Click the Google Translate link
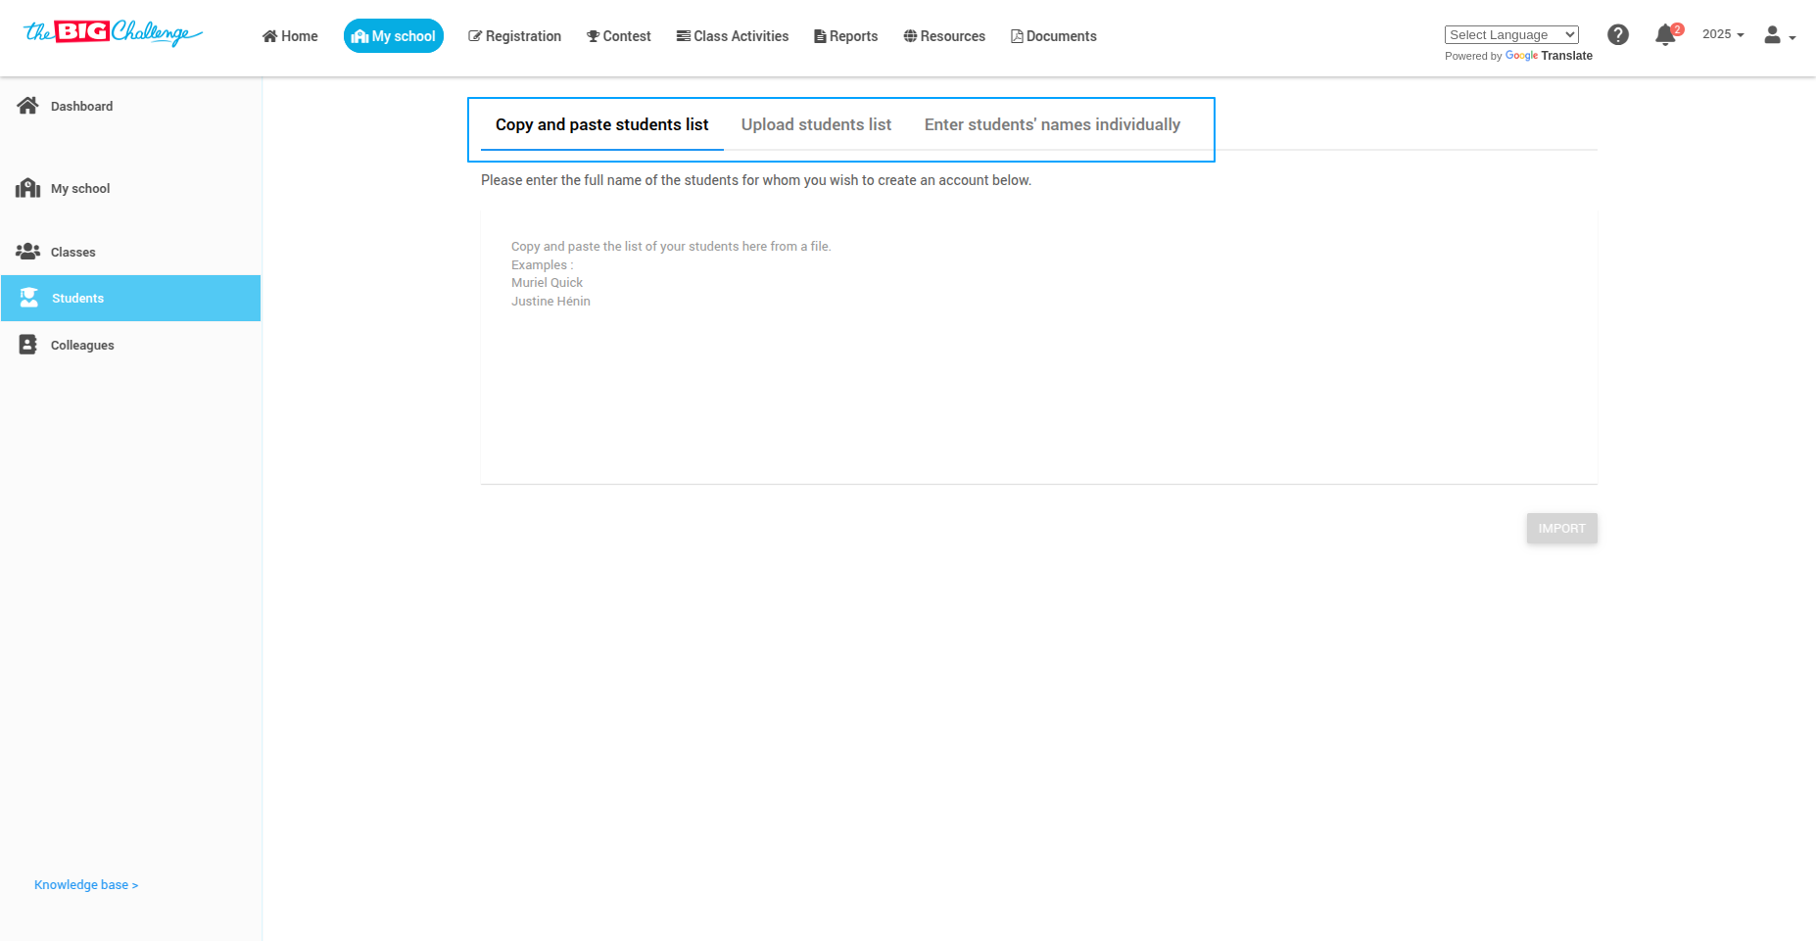Image resolution: width=1816 pixels, height=941 pixels. pyautogui.click(x=1549, y=56)
